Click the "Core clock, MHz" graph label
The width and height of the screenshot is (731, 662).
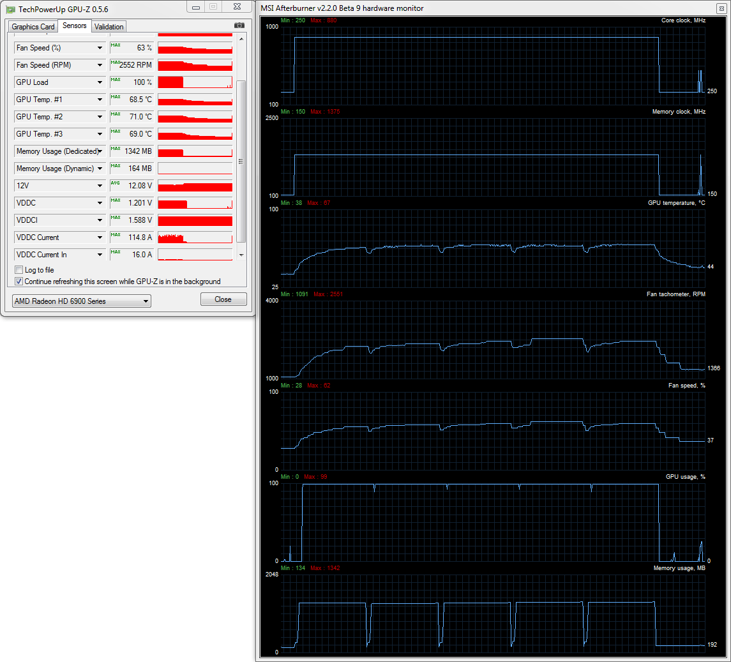coord(683,20)
